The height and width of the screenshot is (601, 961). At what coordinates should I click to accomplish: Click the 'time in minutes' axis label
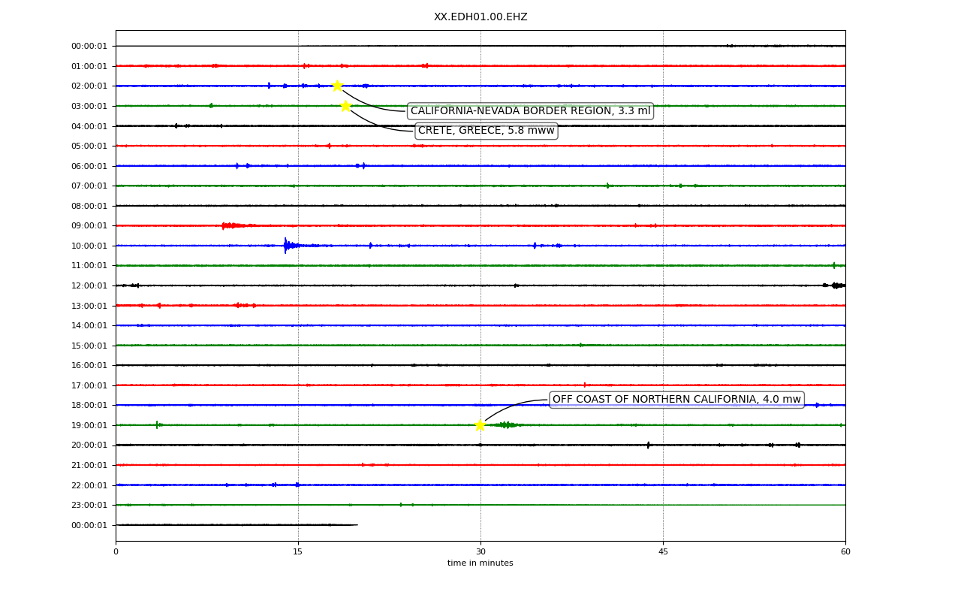coord(480,563)
